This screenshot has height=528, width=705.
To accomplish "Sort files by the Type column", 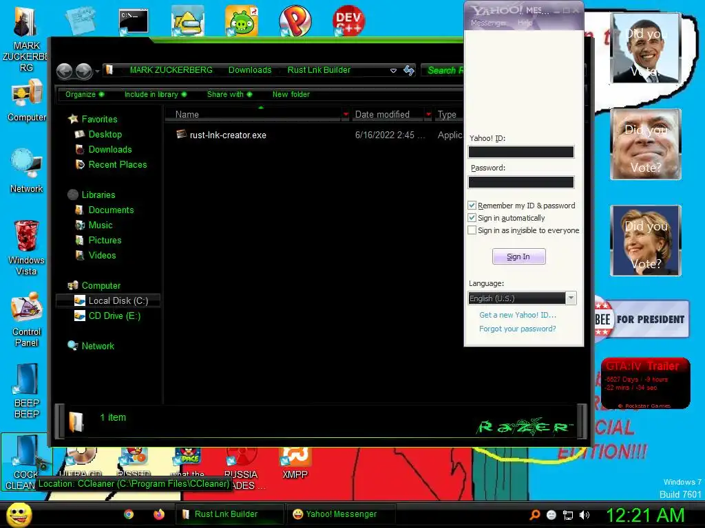I will (x=447, y=115).
